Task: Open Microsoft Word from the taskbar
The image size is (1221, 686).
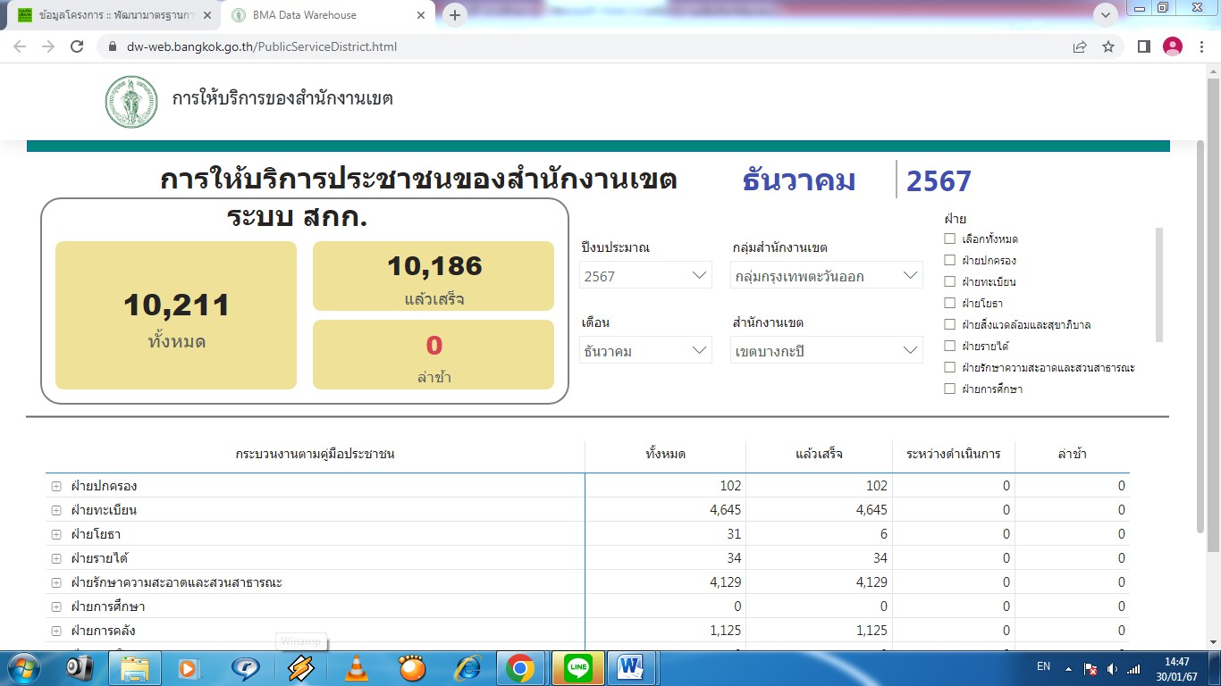Action: [631, 667]
